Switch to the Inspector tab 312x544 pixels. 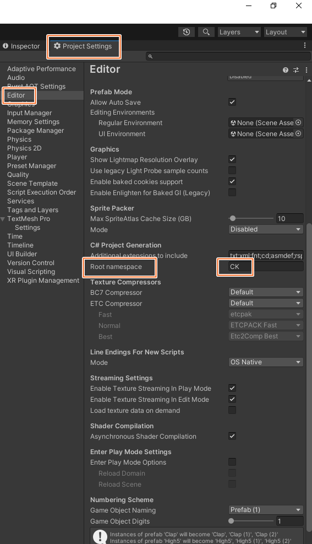[21, 46]
